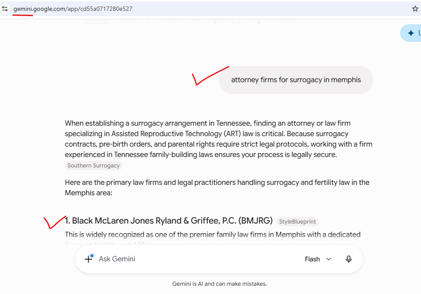Open the StyleBlueprint source chip

click(297, 221)
